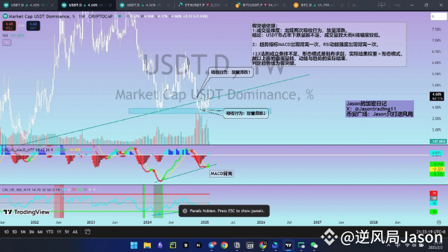This screenshot has height=252, width=448.
Task: Select the MACD背离 text label
Action: click(221, 173)
